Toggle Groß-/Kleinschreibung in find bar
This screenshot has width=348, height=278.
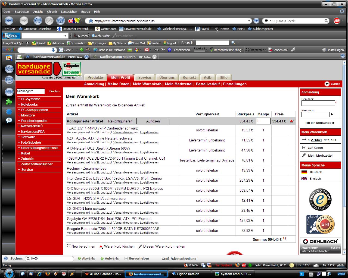pos(179,259)
